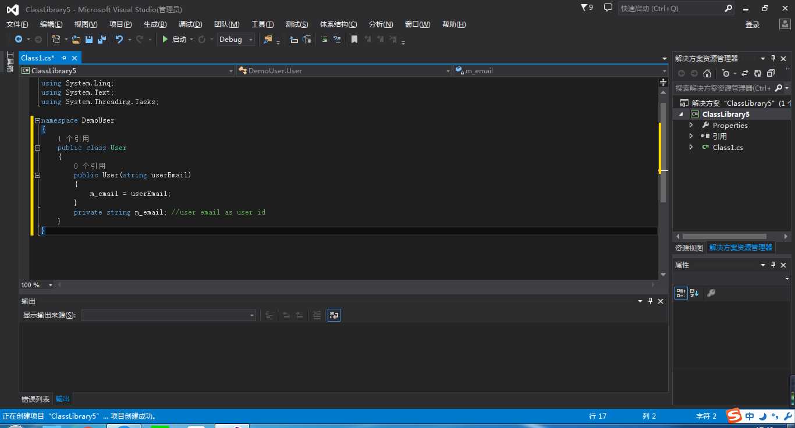Toggle word wrap in the Output panel
This screenshot has height=428, width=795.
click(x=333, y=315)
